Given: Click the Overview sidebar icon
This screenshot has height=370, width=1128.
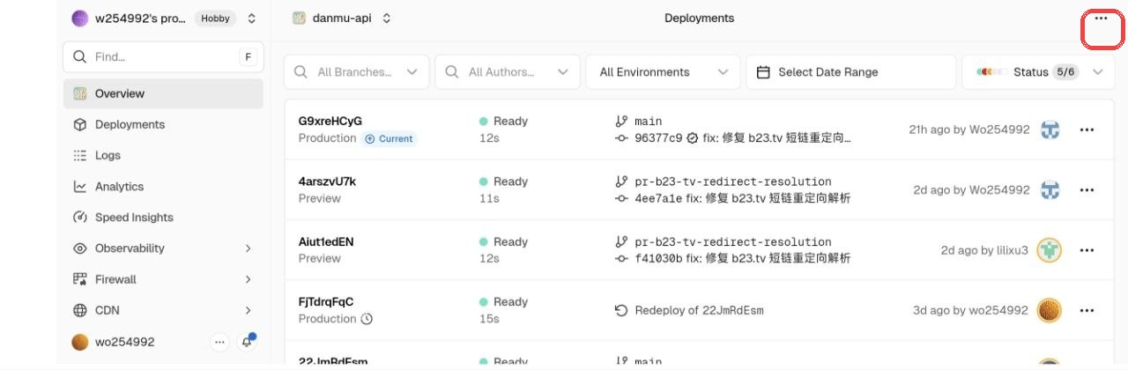Looking at the screenshot, I should pyautogui.click(x=80, y=93).
